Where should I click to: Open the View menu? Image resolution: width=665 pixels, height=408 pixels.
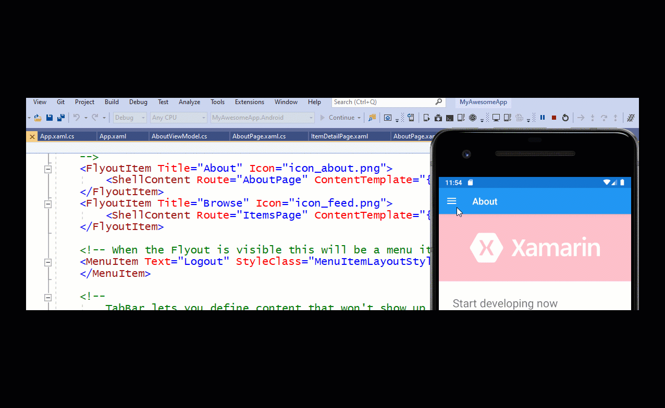40,102
